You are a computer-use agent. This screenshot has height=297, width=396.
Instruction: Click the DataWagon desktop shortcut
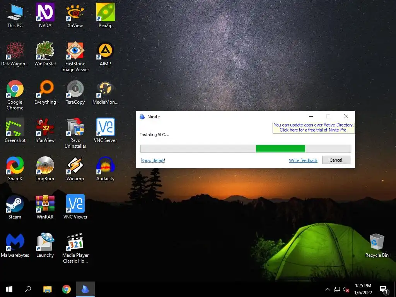15,54
